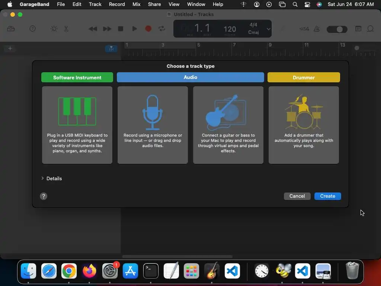Open TextEdit from the Dock

click(x=171, y=271)
